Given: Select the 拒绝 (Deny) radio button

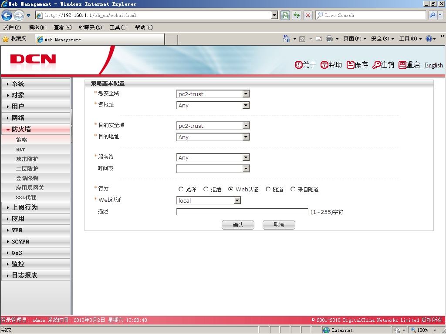Looking at the screenshot, I should coord(206,189).
